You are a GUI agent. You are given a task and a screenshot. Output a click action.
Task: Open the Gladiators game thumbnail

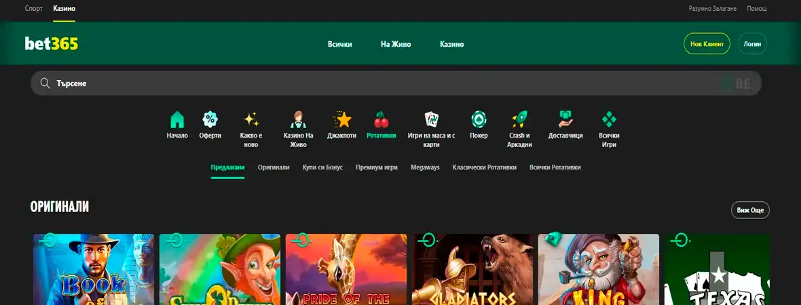tap(472, 269)
